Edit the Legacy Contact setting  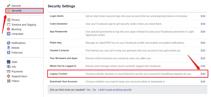click(203, 74)
